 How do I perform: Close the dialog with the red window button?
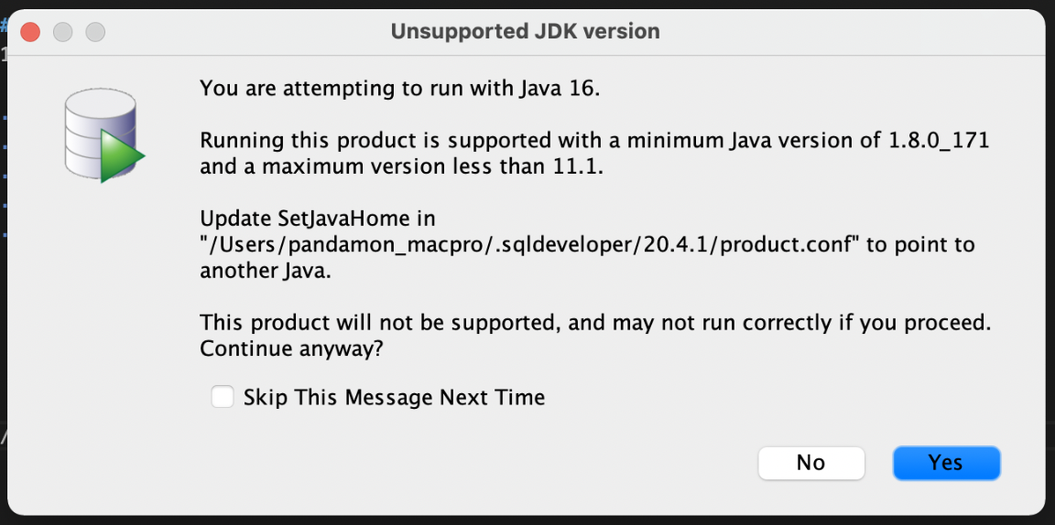(x=30, y=32)
